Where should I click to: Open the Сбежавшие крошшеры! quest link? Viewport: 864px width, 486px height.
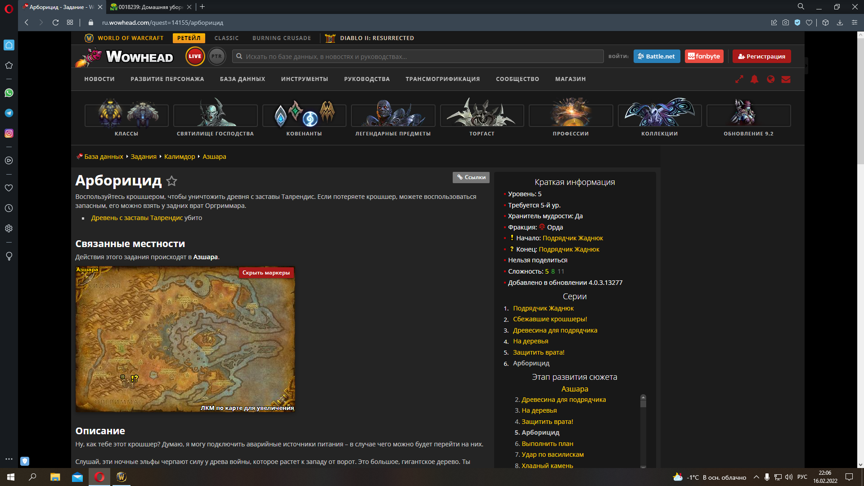550,319
